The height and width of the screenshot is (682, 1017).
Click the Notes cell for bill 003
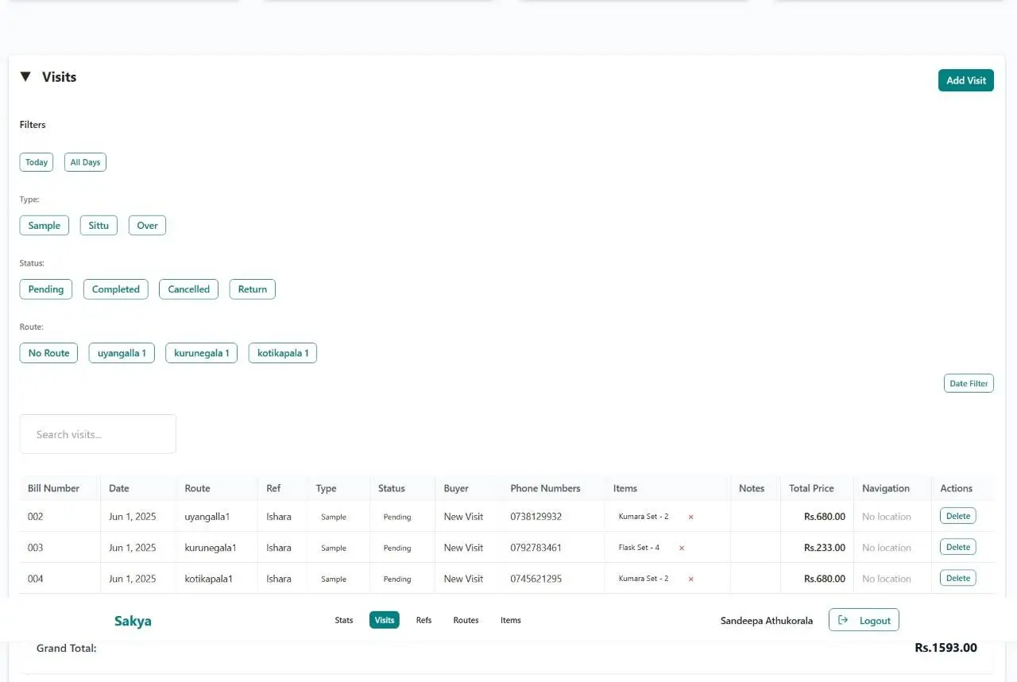point(755,548)
